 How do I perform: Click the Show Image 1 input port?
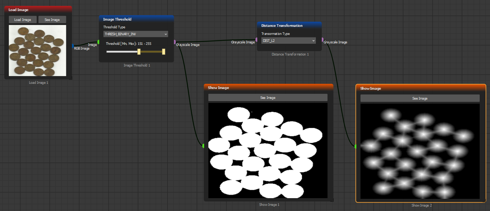click(203, 146)
